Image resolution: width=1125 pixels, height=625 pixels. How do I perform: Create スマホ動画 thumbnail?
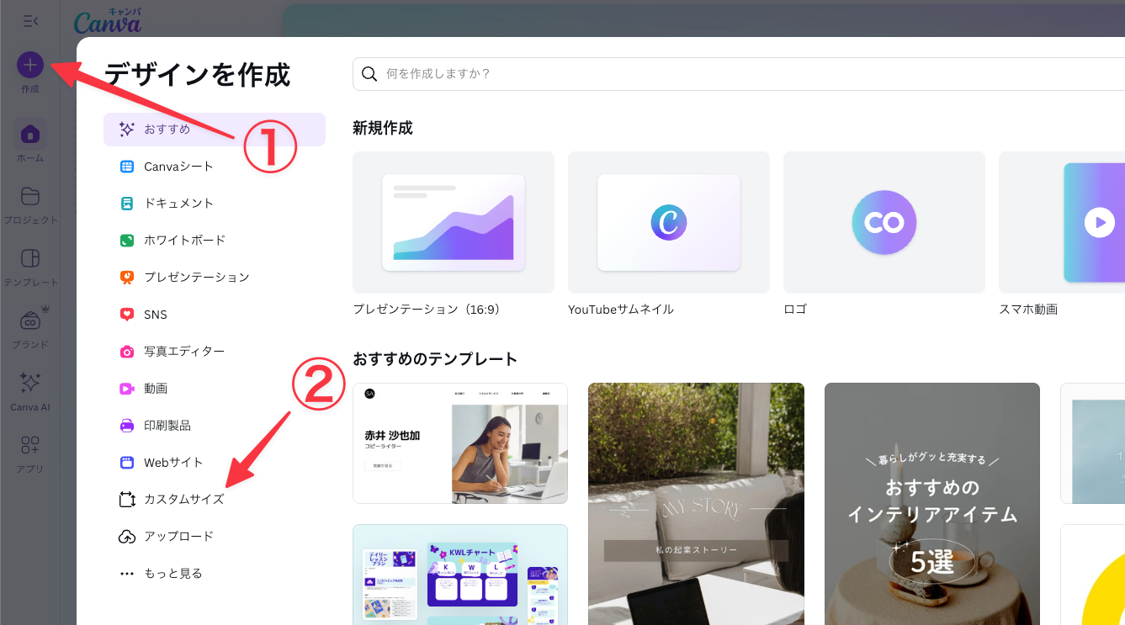[1062, 222]
